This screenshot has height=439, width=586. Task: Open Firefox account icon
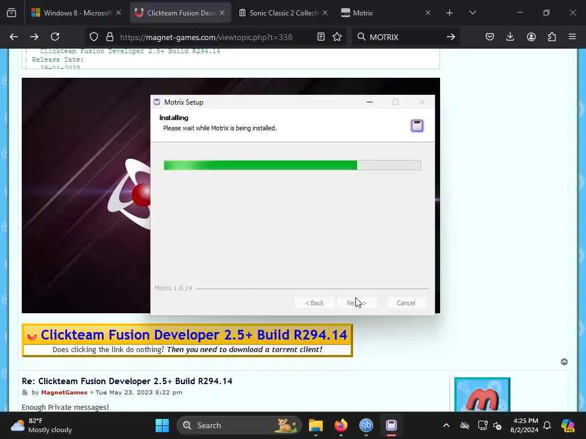tap(531, 37)
